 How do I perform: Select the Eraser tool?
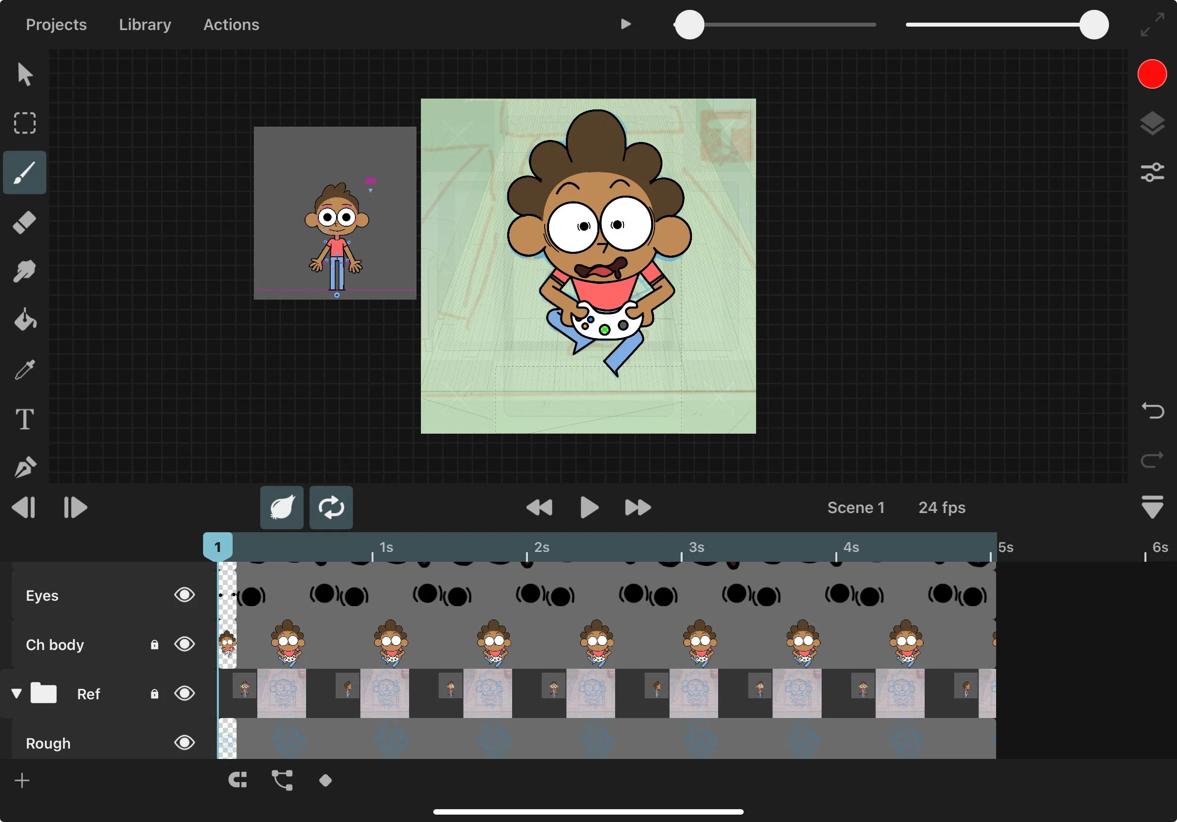pos(25,222)
